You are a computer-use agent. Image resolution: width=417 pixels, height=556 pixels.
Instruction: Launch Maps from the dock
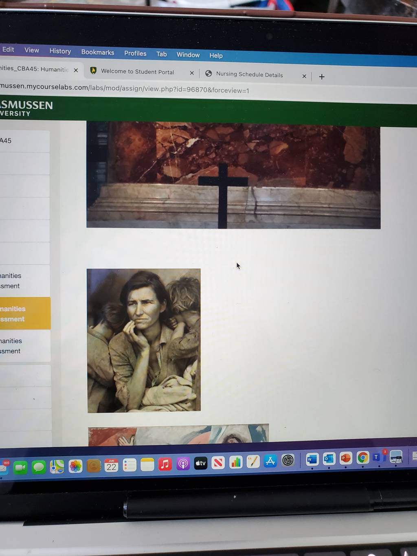tap(57, 466)
